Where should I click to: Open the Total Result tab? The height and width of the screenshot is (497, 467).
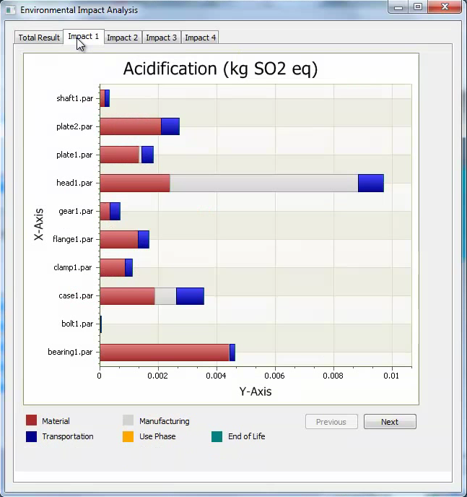click(39, 38)
